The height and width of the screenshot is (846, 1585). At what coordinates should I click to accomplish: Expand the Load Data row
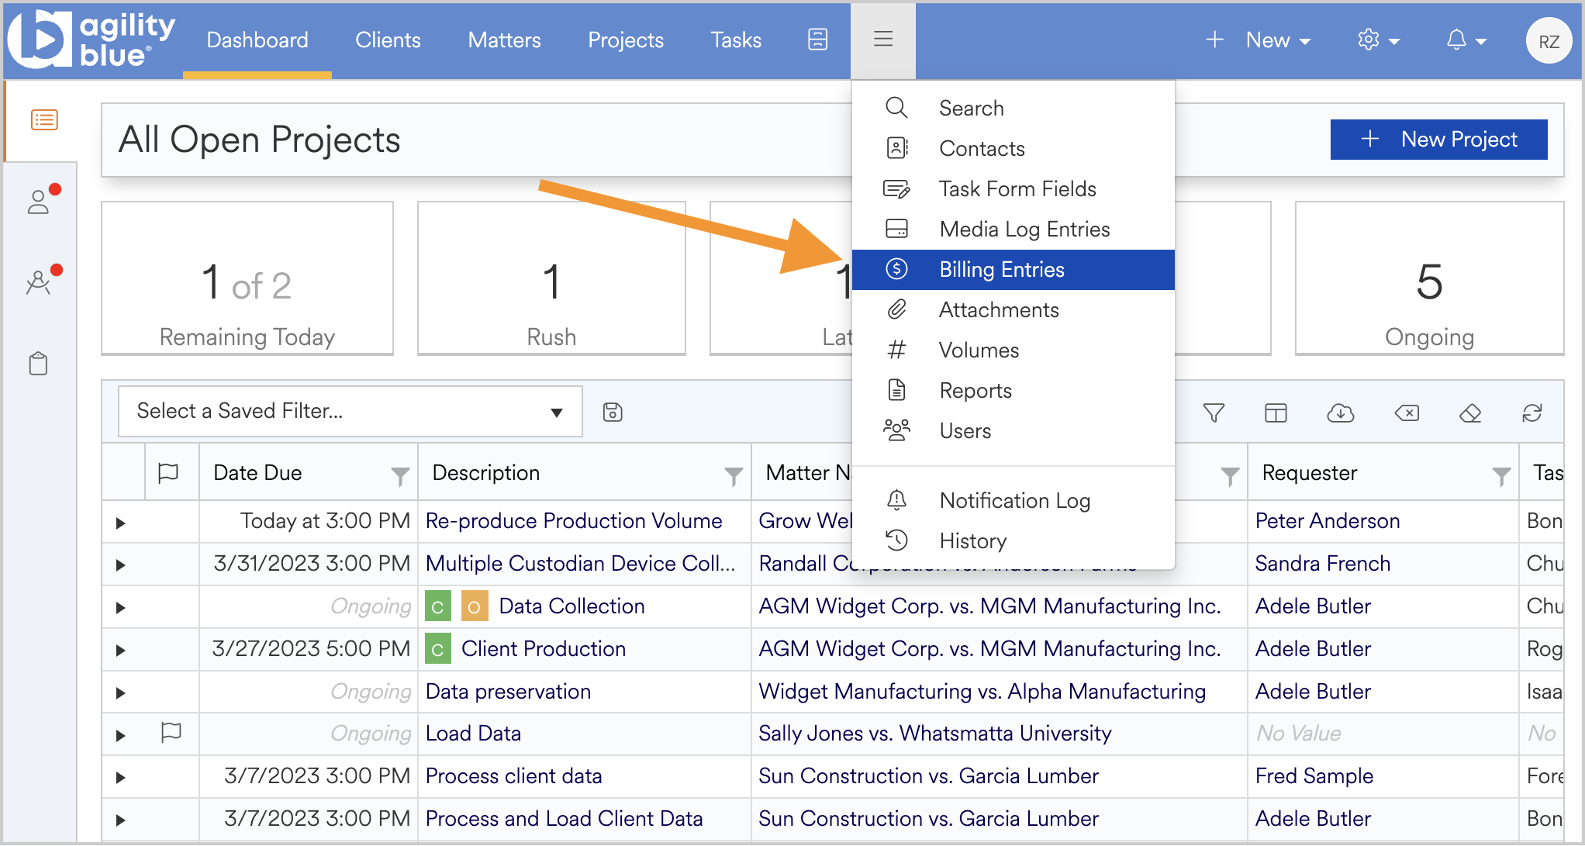[x=120, y=735]
